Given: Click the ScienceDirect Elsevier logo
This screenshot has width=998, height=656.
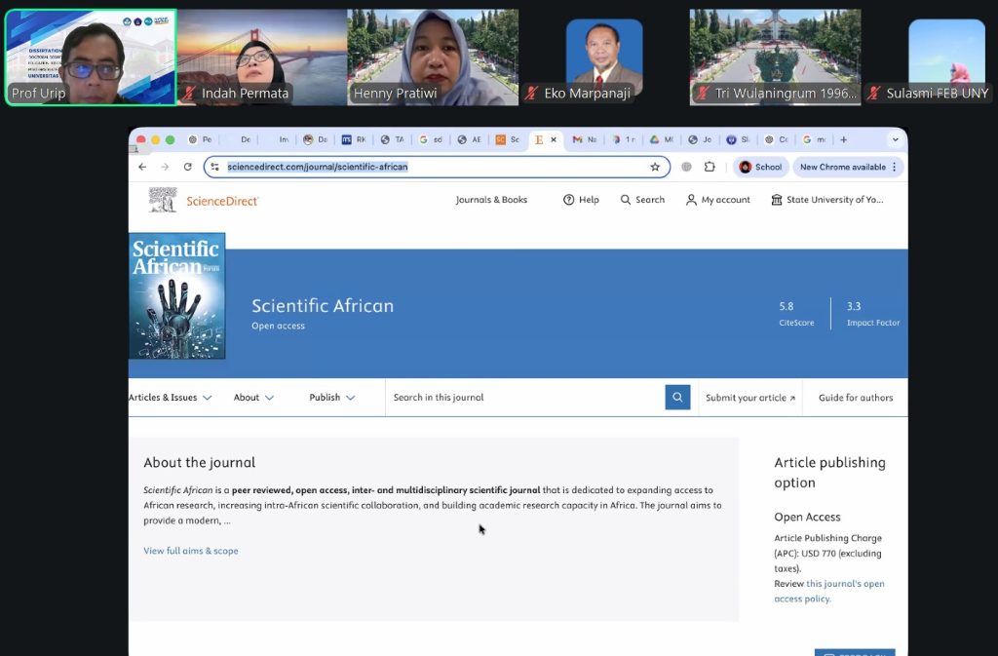Looking at the screenshot, I should click(x=204, y=200).
